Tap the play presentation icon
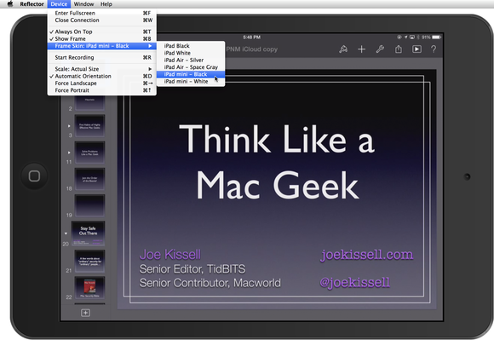Viewport: 494px width, 340px height. pos(416,49)
